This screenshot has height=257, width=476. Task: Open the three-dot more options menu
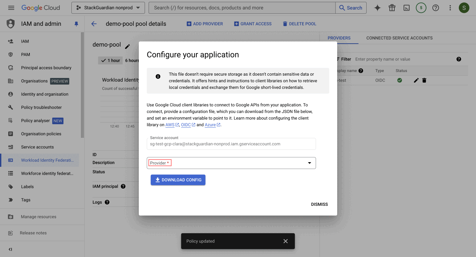450,8
